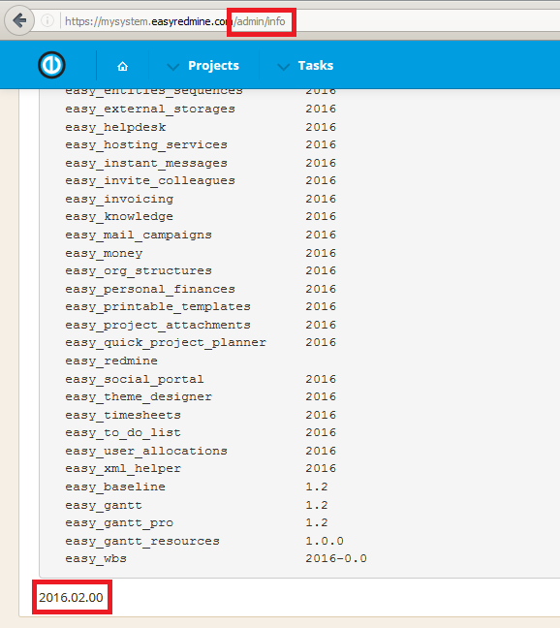
Task: Click the browser back arrow button
Action: point(19,20)
